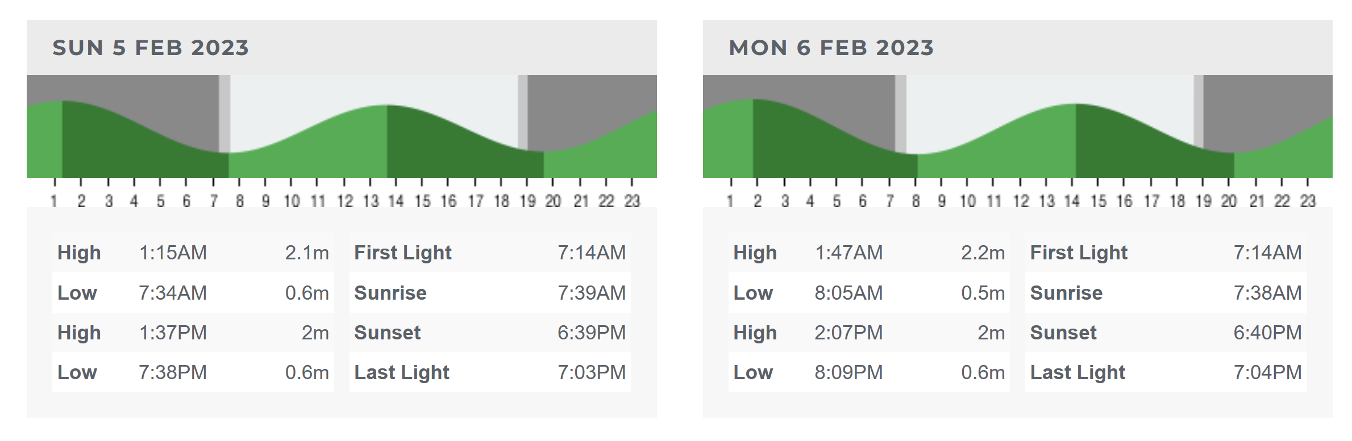
Task: Click Sunday's 7:38PM low tide time
Action: tap(173, 372)
